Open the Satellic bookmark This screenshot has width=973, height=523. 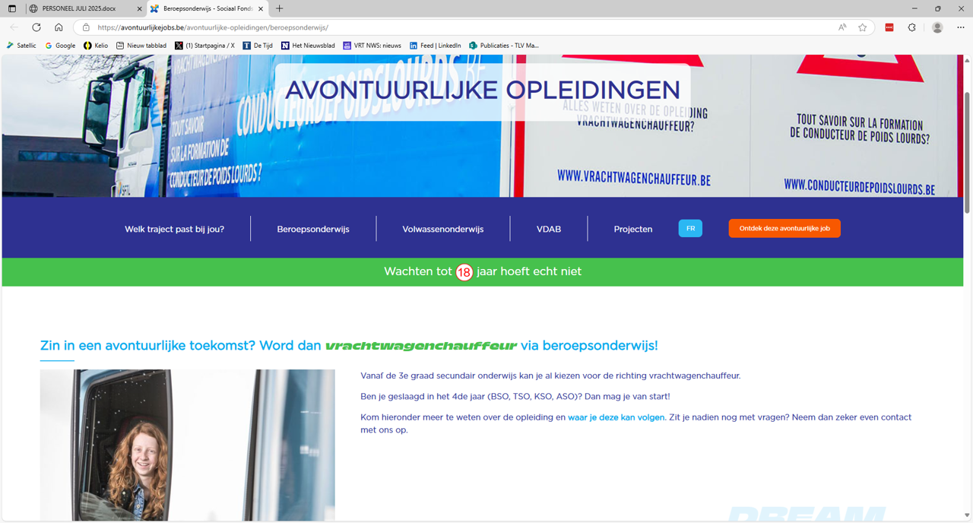tap(21, 46)
